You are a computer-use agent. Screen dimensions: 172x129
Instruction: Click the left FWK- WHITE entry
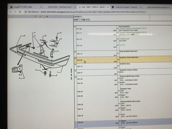click(126, 106)
